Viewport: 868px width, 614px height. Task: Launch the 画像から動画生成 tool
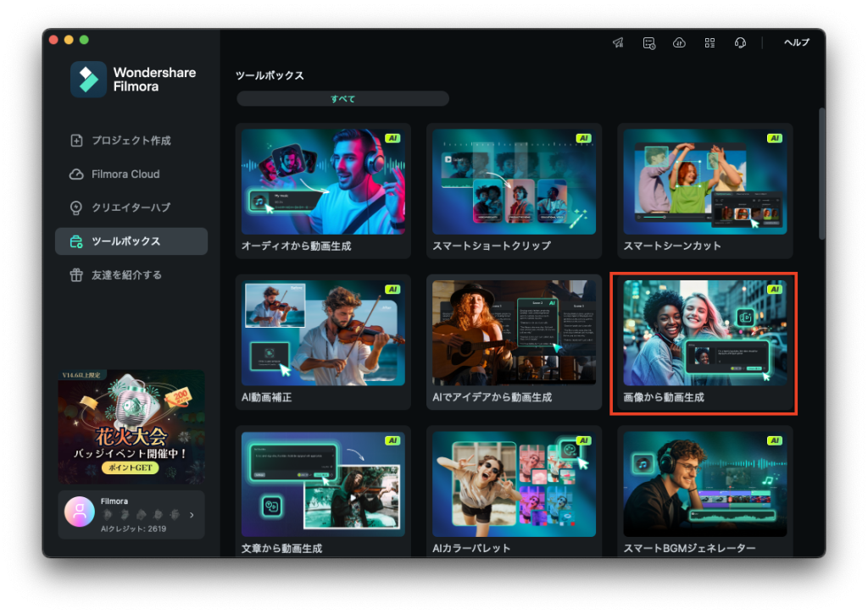coord(704,343)
